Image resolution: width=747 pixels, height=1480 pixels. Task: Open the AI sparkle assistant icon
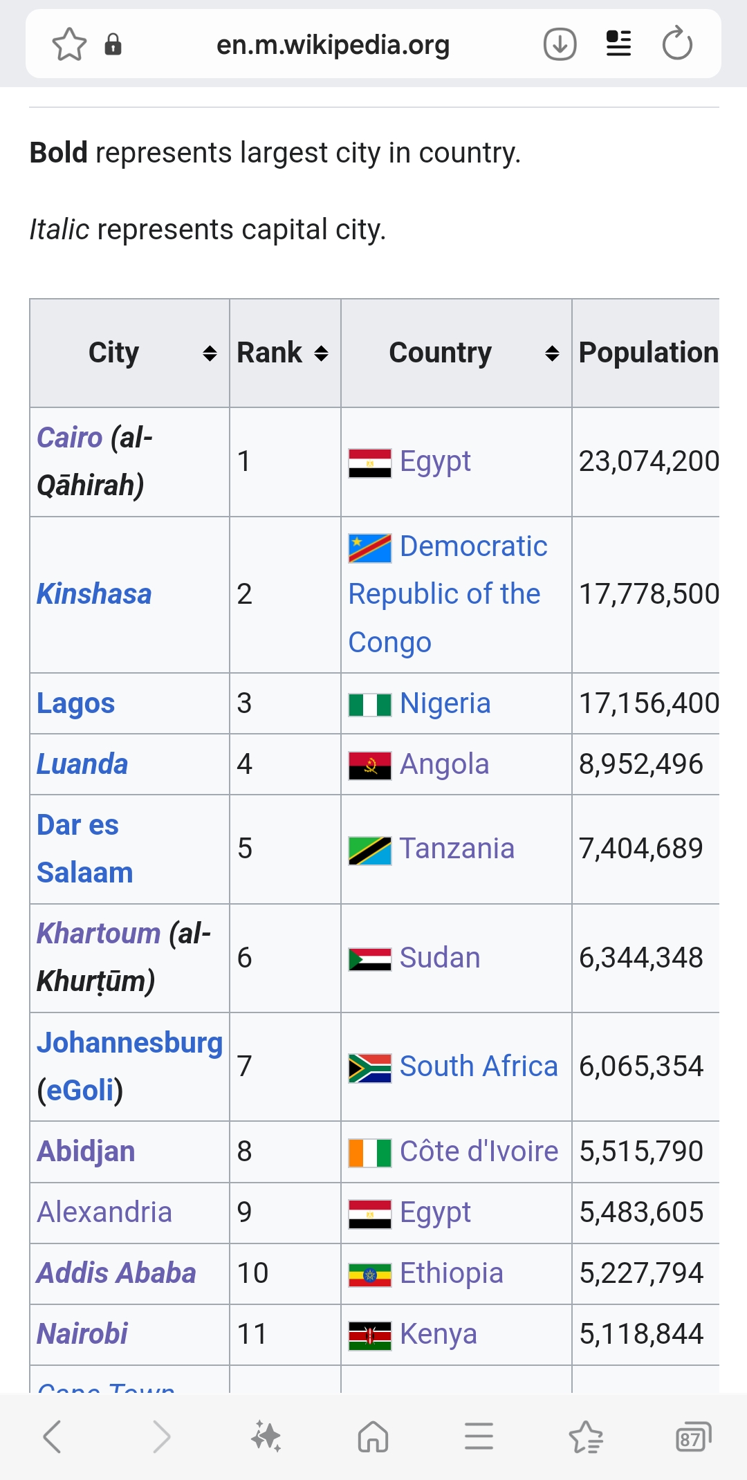click(266, 1436)
